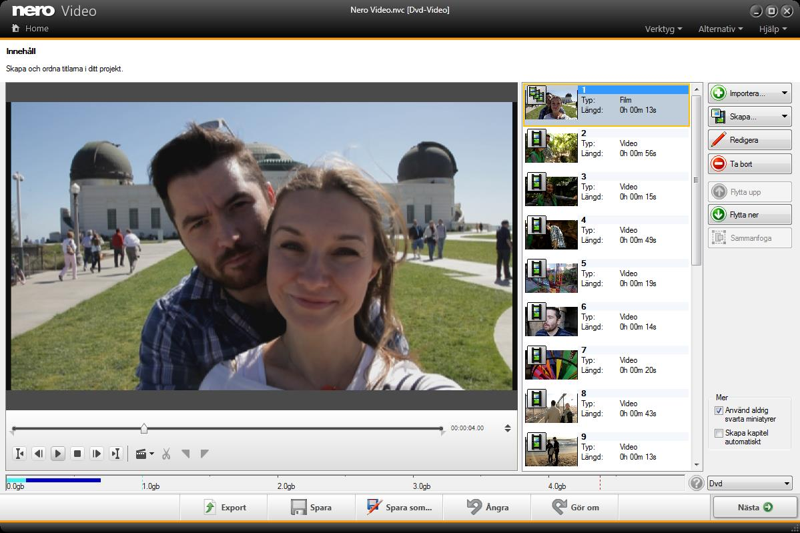Click the timecode 00:00:04.00 field
The height and width of the screenshot is (533, 800).
(467, 428)
